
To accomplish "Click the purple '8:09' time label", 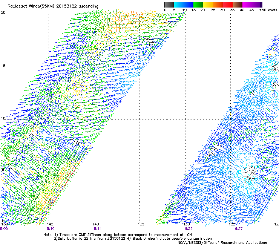I will 4,229.
